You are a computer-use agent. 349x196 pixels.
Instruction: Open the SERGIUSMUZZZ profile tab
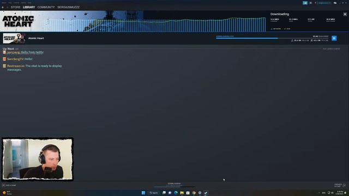tap(68, 7)
